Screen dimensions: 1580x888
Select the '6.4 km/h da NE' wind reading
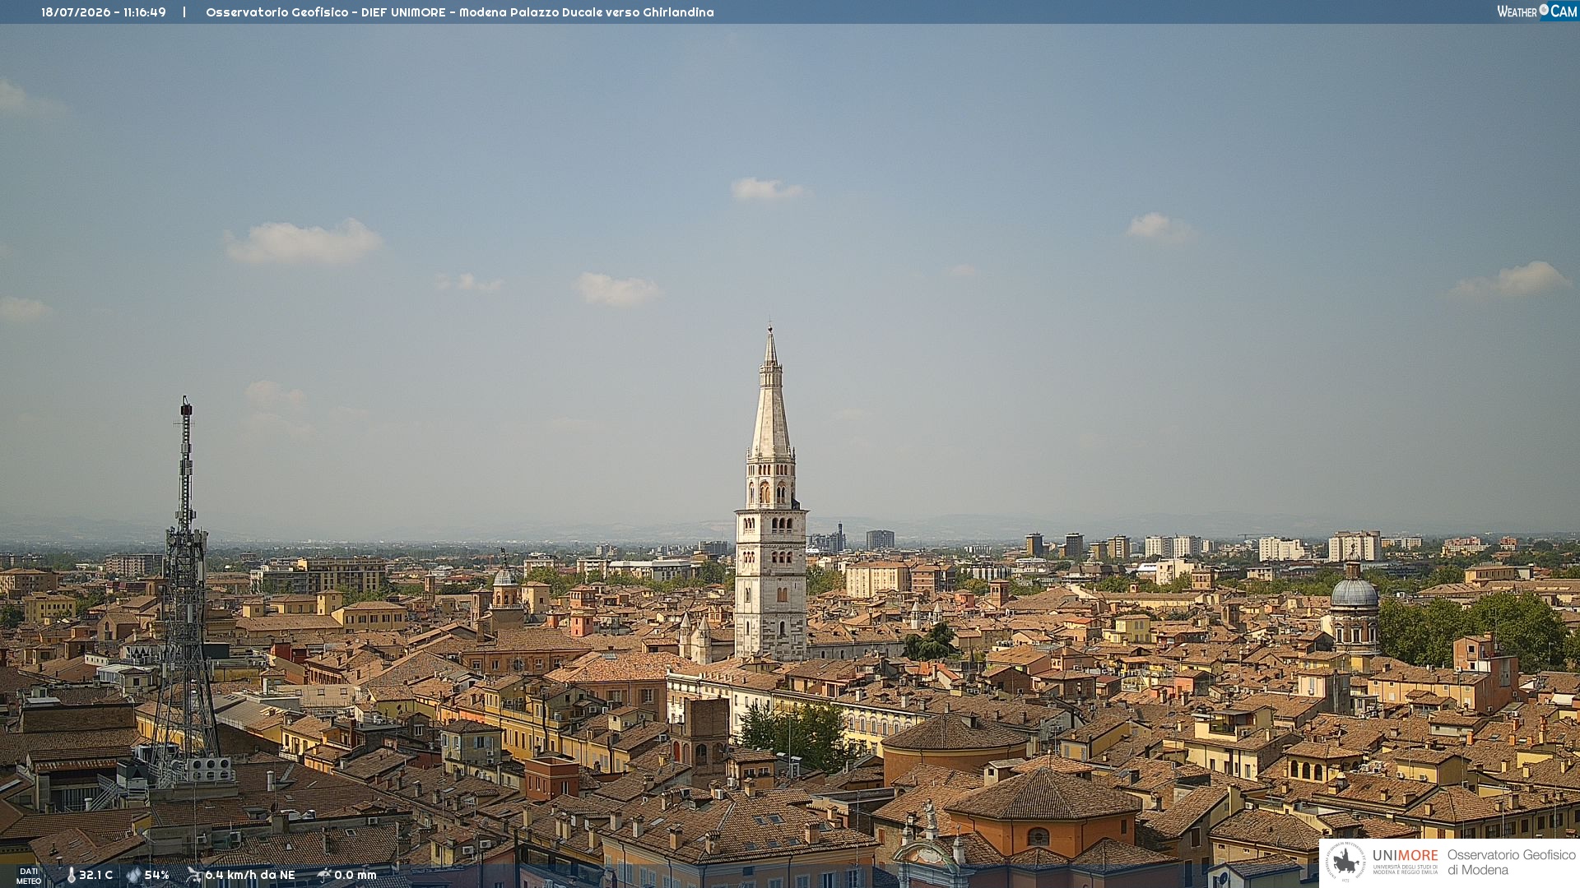[249, 875]
